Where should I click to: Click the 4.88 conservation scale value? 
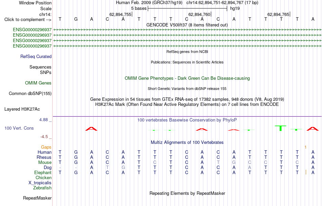click(43, 120)
